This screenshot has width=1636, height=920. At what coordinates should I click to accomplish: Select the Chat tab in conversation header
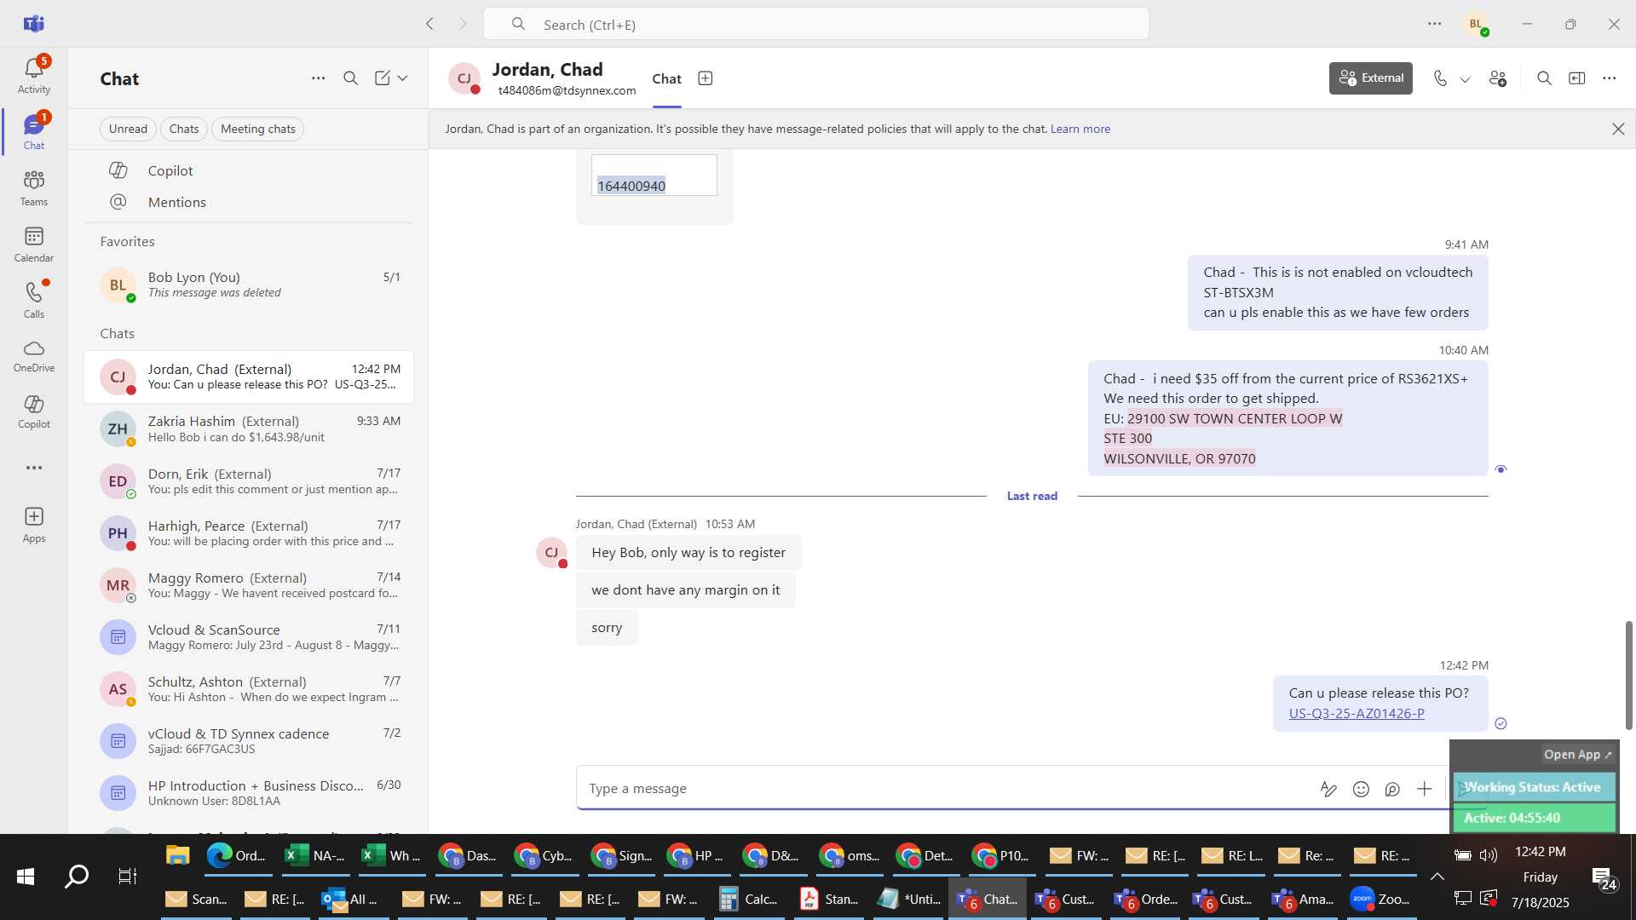(x=666, y=78)
